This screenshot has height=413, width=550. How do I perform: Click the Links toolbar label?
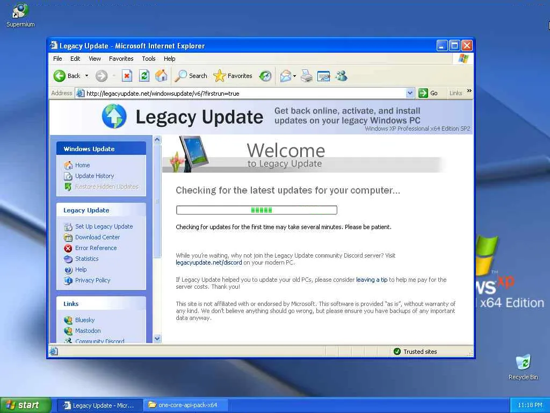[455, 93]
